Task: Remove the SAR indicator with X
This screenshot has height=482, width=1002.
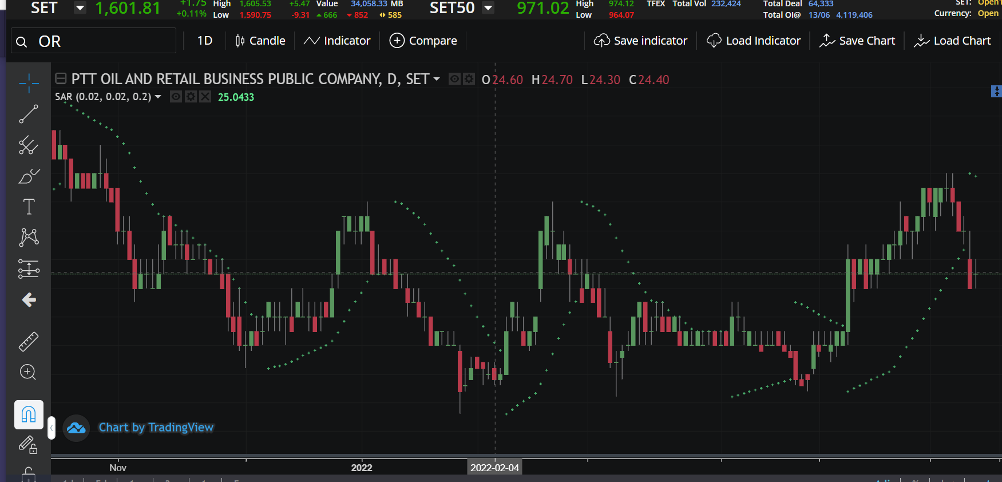Action: tap(205, 97)
